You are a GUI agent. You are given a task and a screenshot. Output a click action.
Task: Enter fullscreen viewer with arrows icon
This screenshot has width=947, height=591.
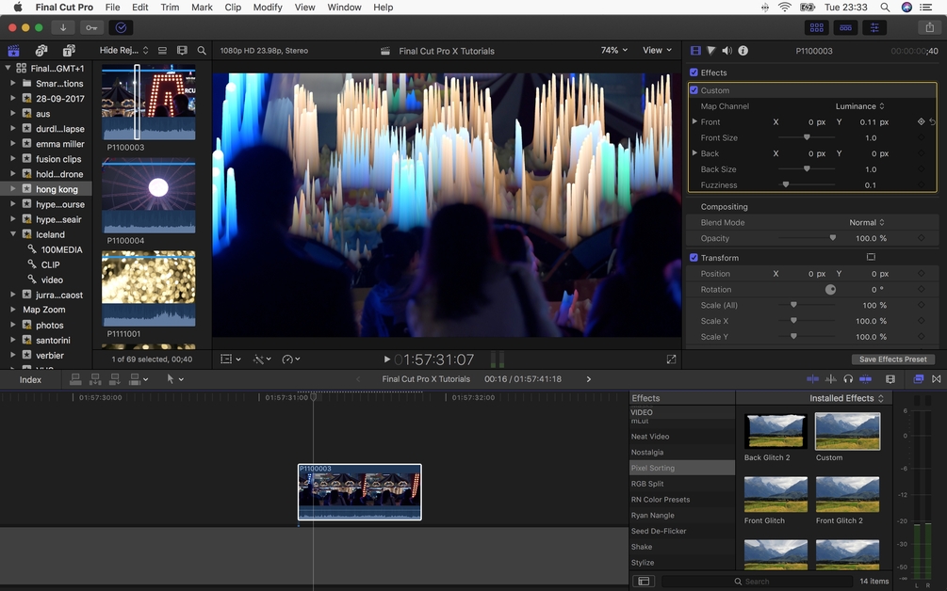[x=671, y=359]
